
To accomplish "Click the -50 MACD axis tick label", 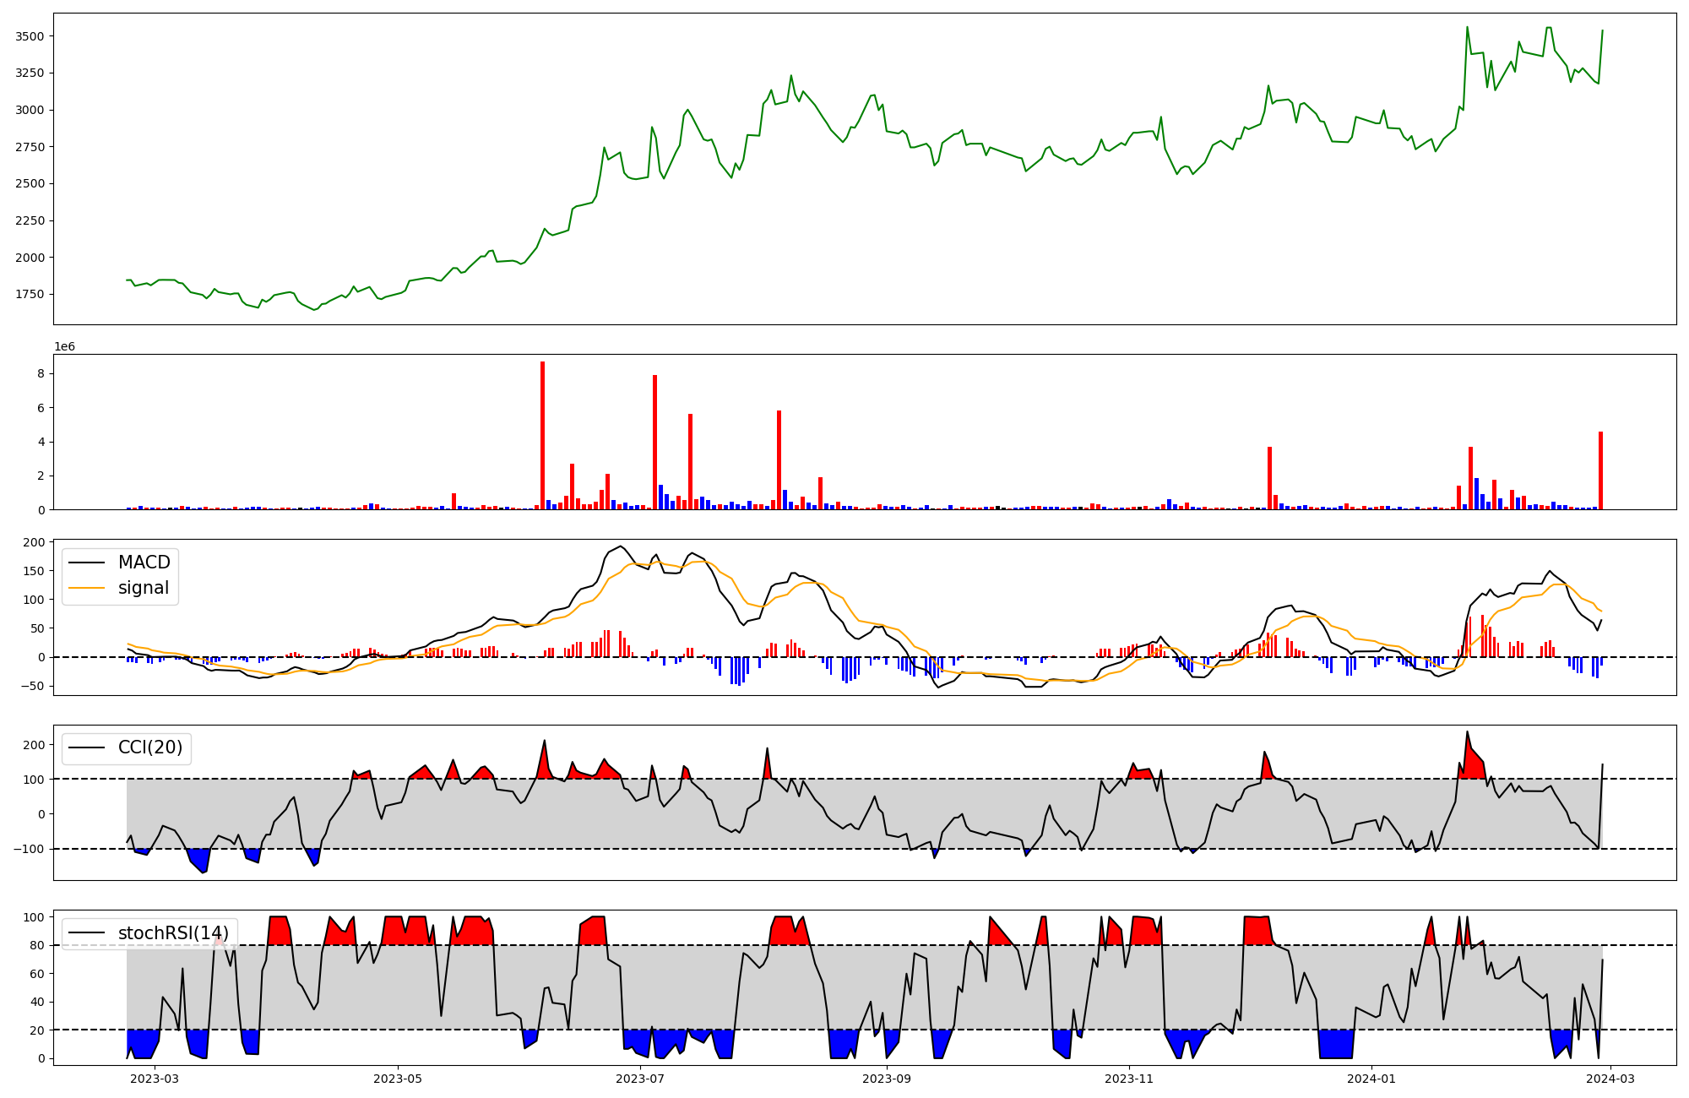I will tap(34, 686).
